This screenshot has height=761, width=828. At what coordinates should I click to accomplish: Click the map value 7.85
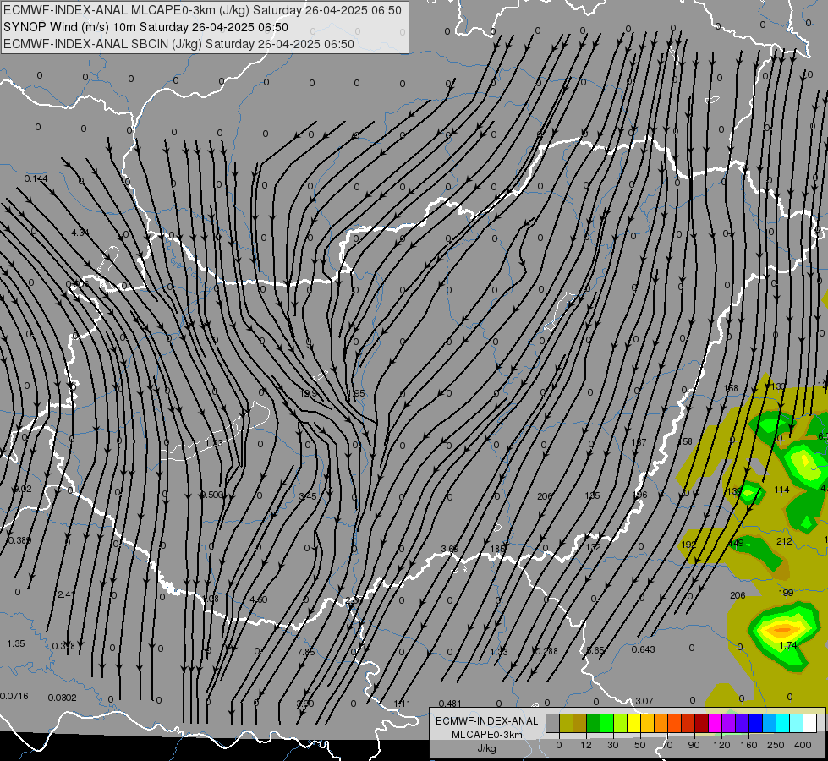306,652
